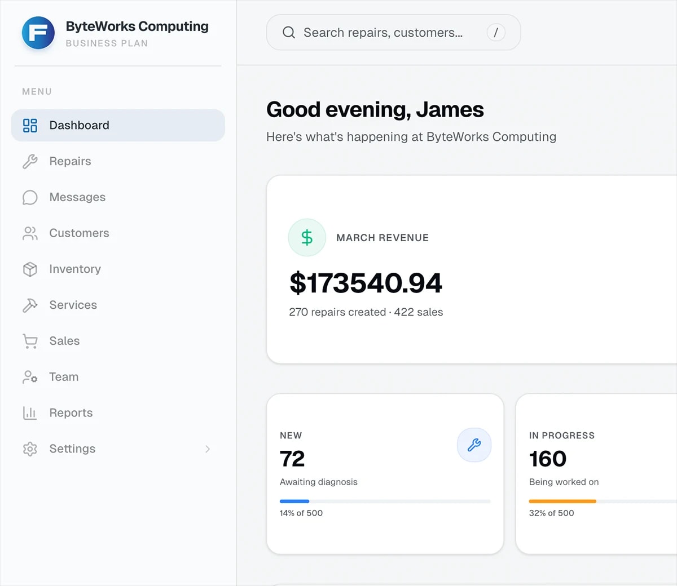Screen dimensions: 677x586
Task: Click the search repairs input field
Action: (x=384, y=32)
